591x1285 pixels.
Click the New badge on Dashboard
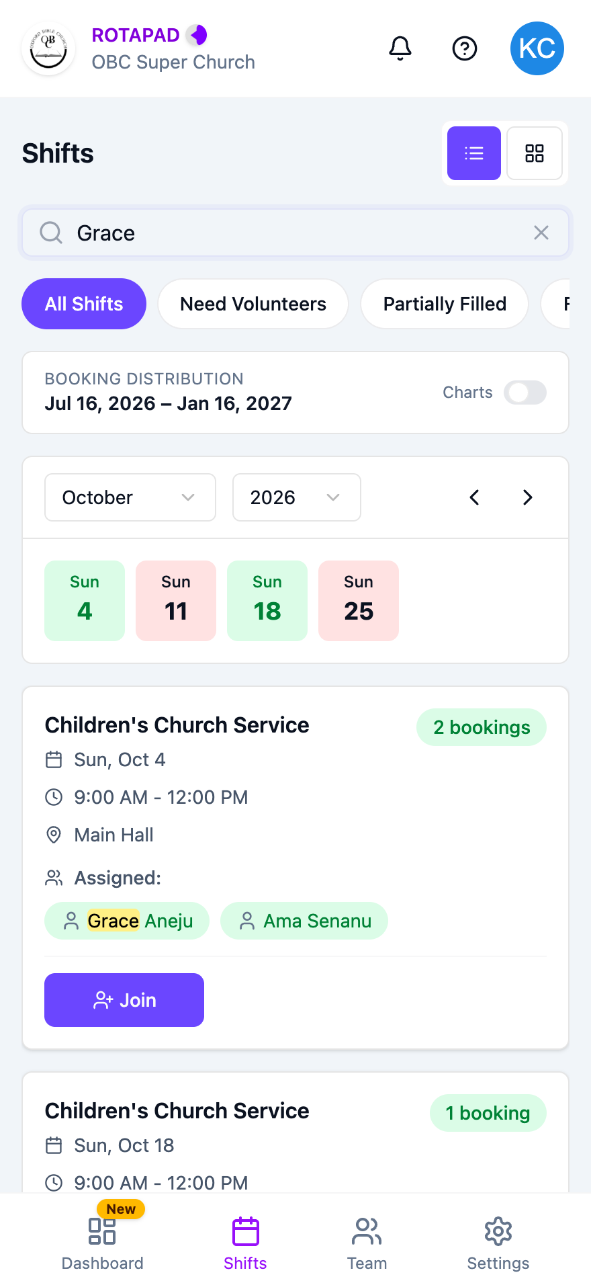(121, 1209)
